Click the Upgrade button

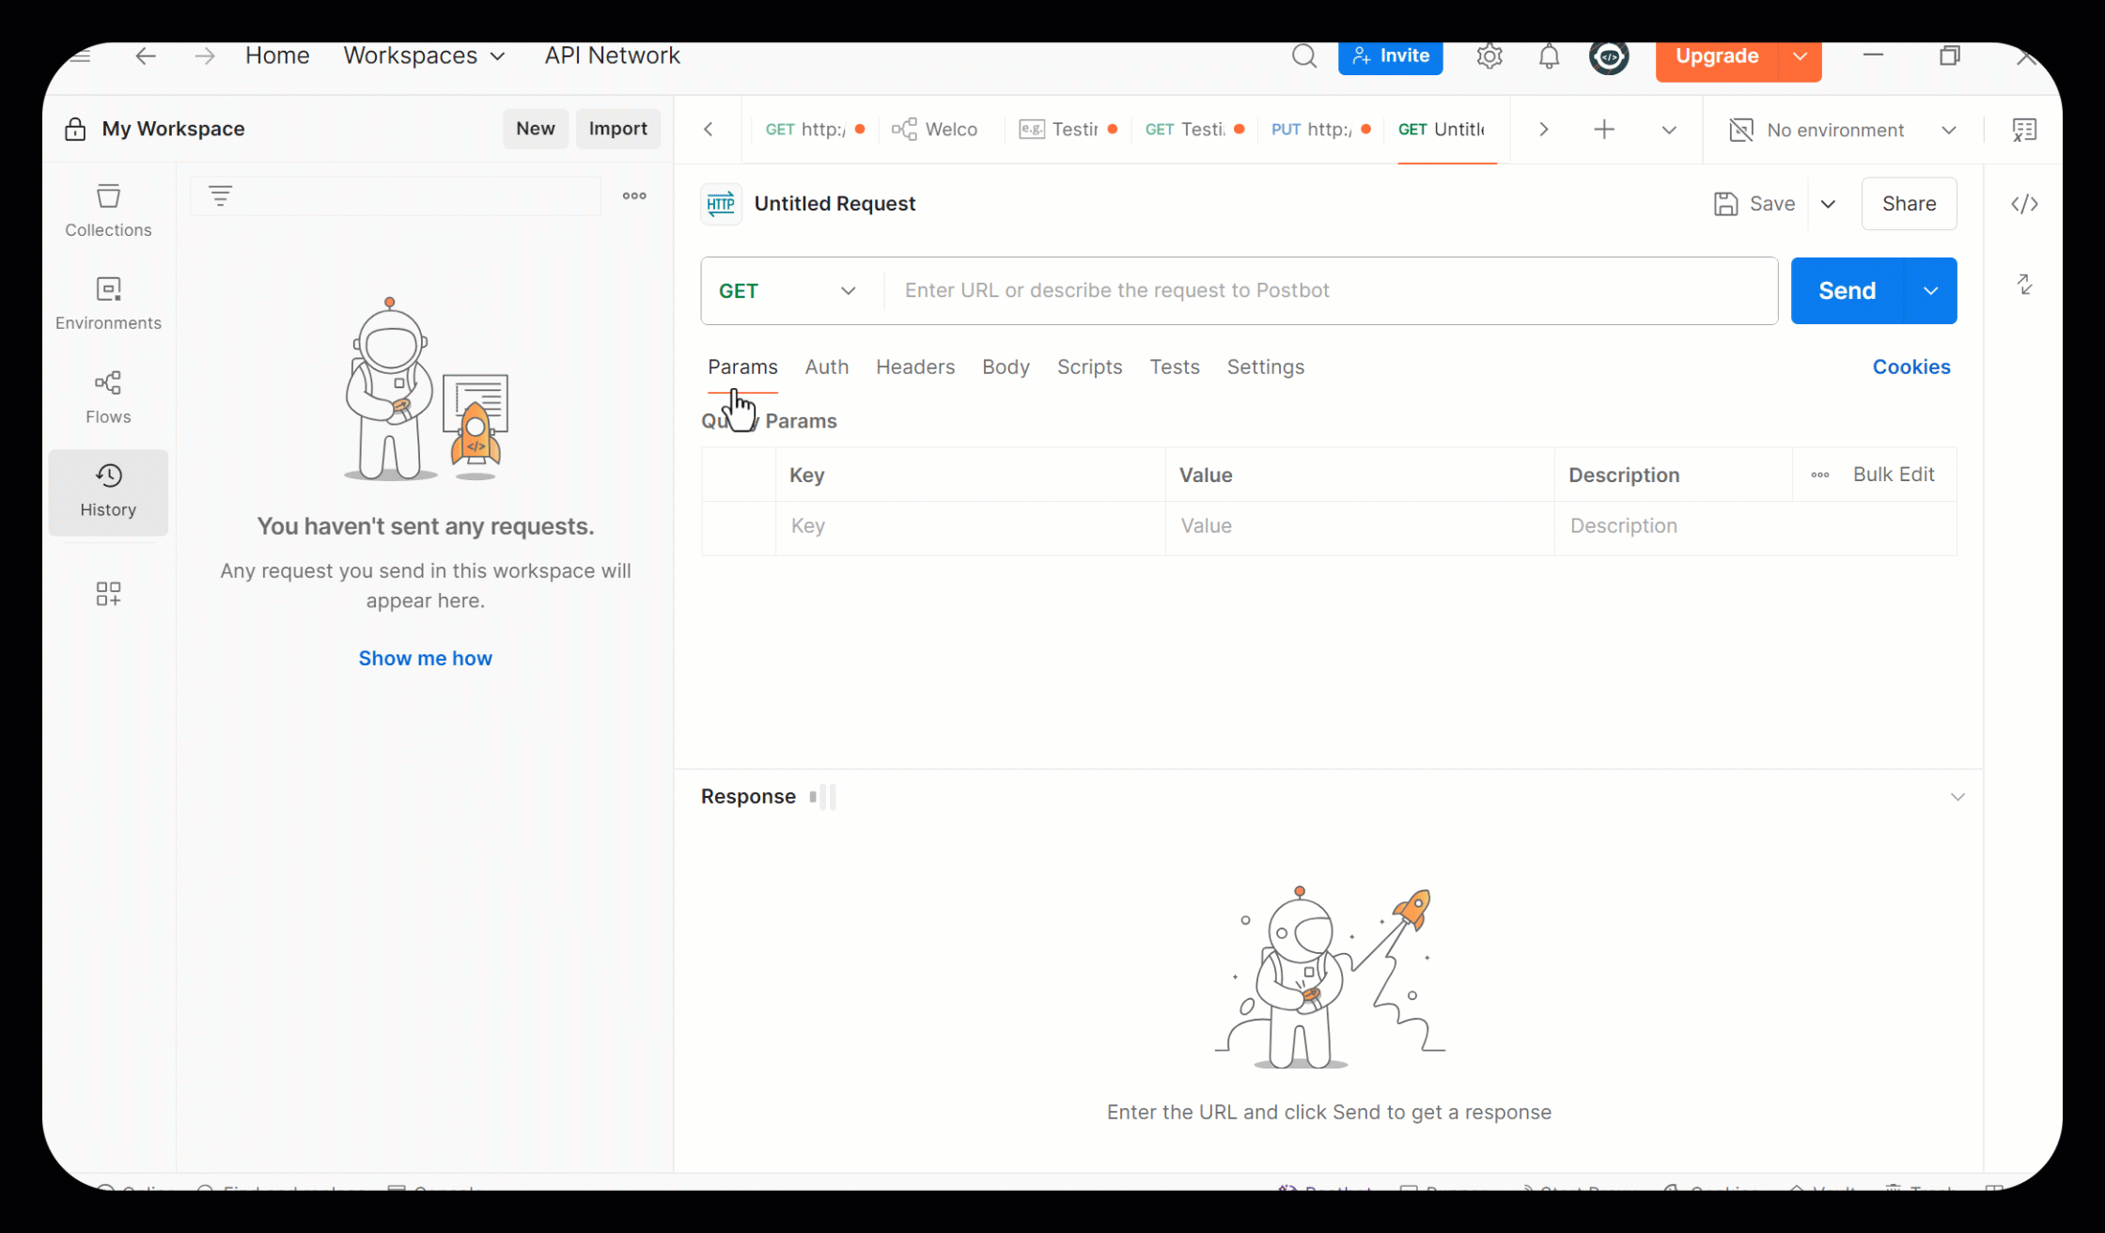pos(1717,56)
